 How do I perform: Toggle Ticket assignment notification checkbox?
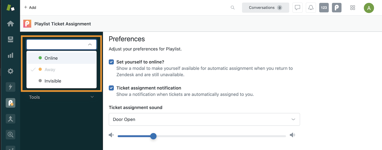coord(111,88)
